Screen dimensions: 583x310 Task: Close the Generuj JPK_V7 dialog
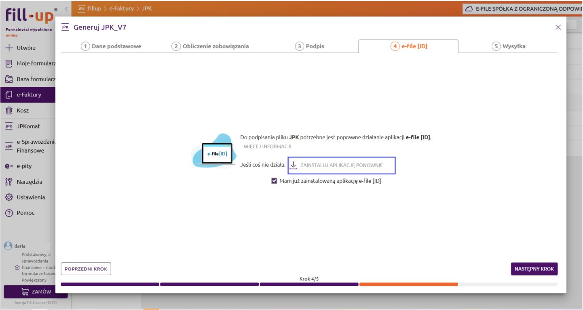click(558, 27)
